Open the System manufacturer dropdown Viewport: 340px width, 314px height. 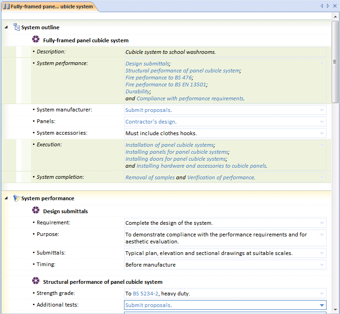click(x=322, y=110)
